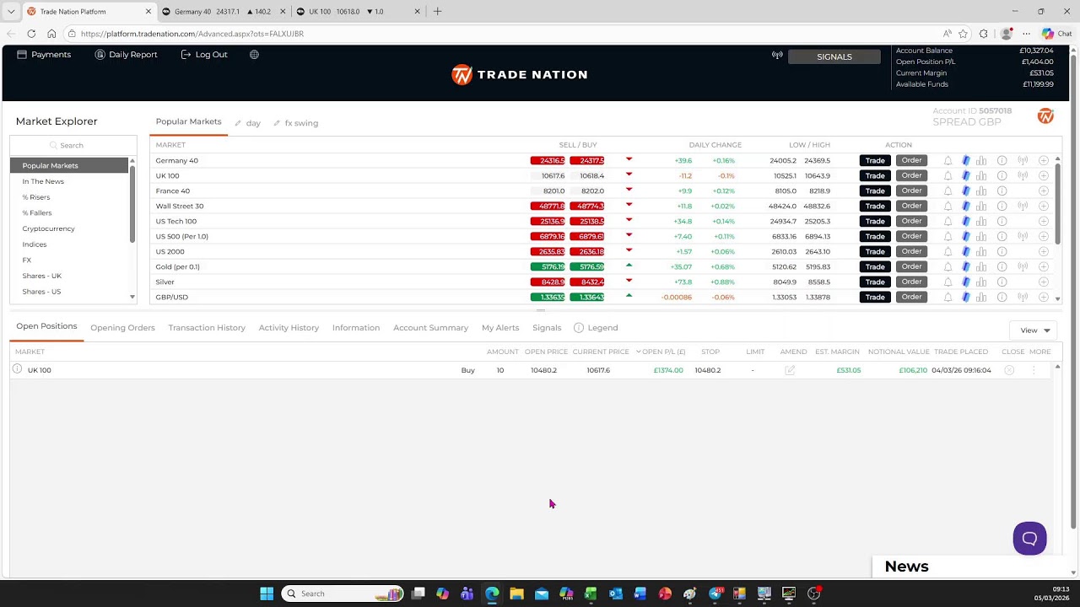Open the Account Summary tab
The height and width of the screenshot is (607, 1080).
point(430,328)
